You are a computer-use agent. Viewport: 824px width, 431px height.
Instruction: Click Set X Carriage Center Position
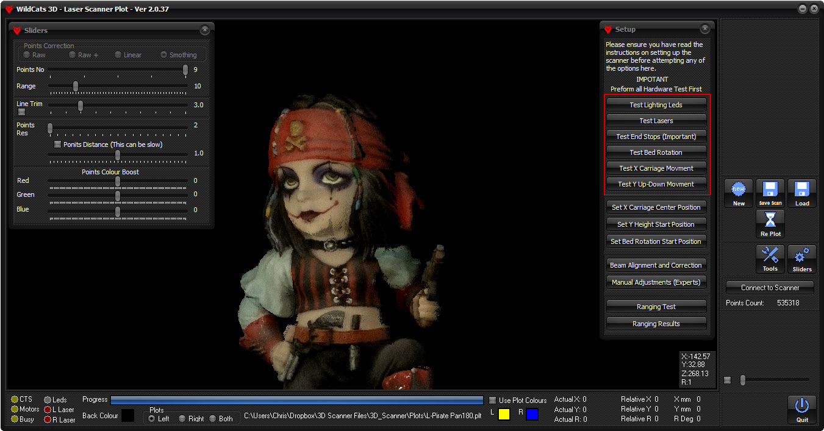pyautogui.click(x=656, y=207)
